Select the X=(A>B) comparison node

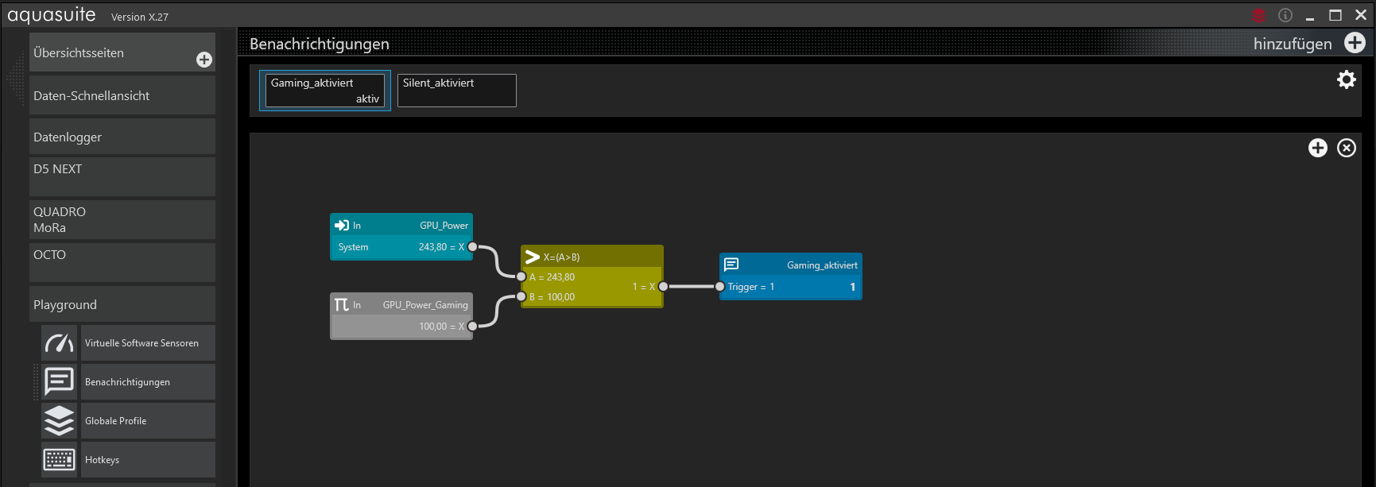pyautogui.click(x=591, y=257)
